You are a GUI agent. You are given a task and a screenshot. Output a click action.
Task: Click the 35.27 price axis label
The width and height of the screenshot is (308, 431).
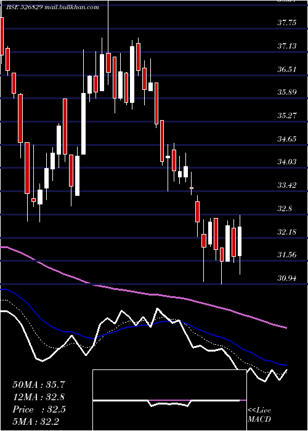tap(287, 116)
